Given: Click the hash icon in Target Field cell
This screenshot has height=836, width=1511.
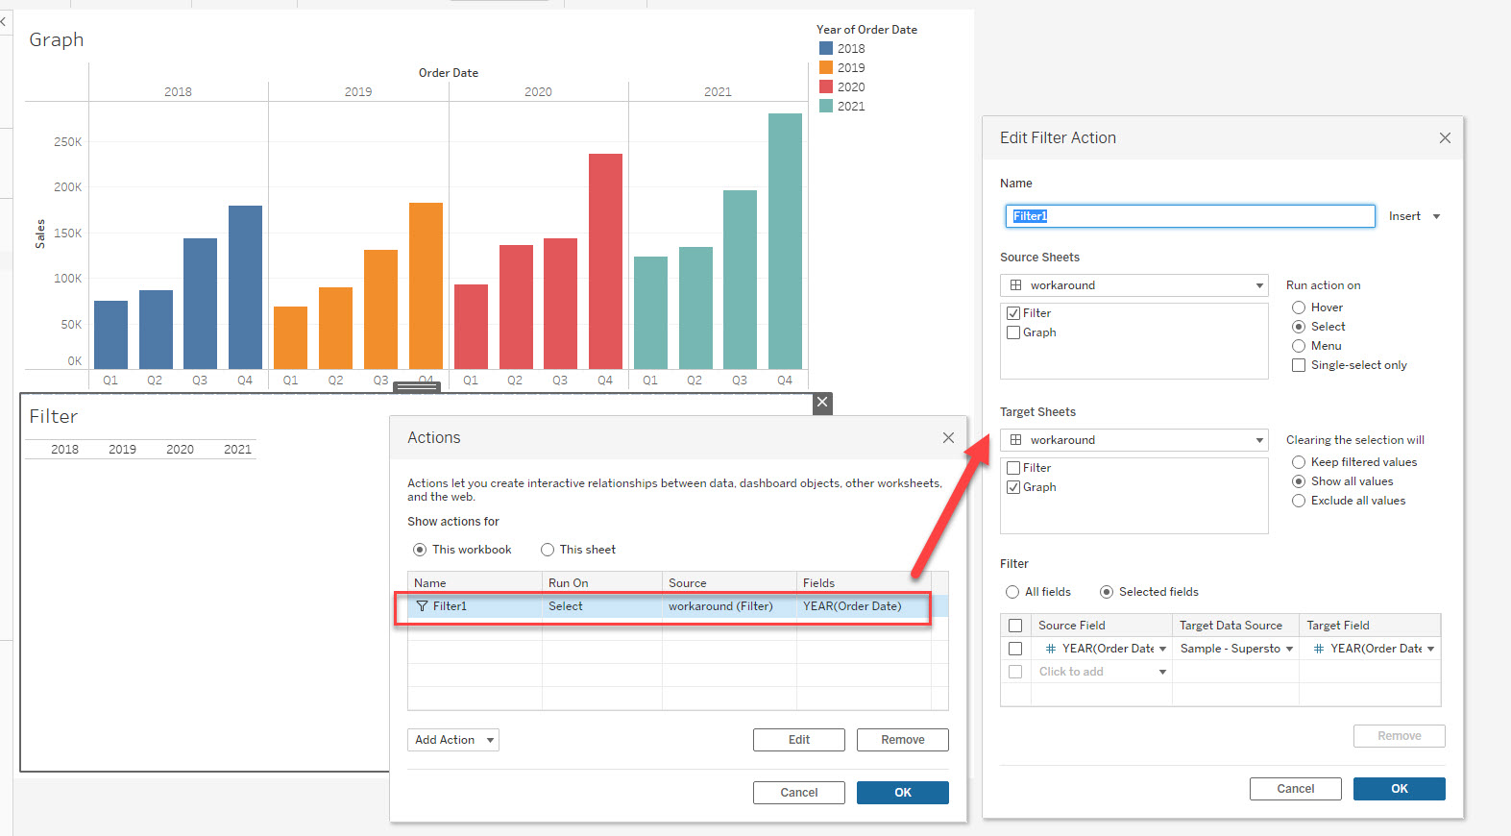Looking at the screenshot, I should click(1318, 649).
